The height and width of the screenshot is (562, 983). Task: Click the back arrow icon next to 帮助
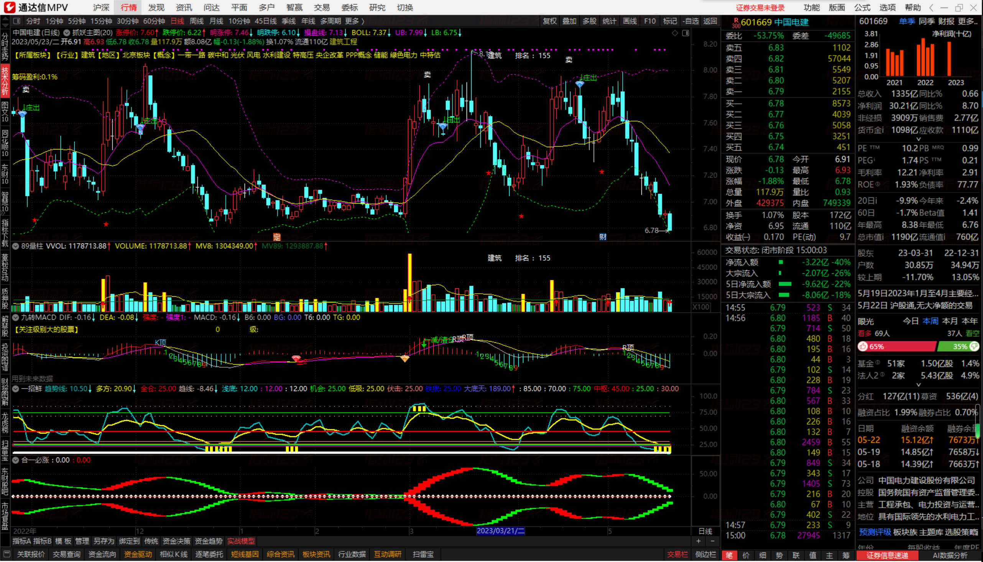[x=932, y=8]
